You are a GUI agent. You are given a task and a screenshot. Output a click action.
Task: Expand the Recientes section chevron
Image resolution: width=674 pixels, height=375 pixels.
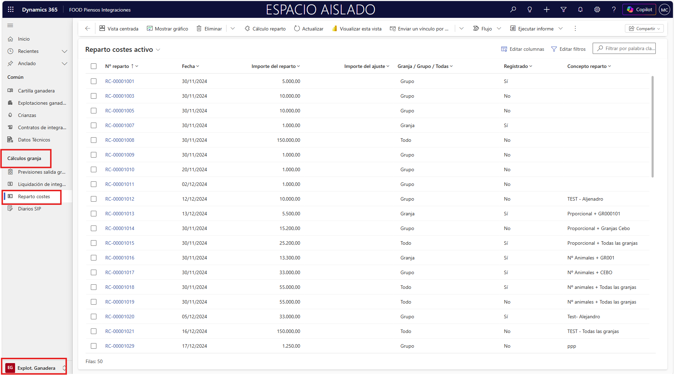(x=65, y=51)
